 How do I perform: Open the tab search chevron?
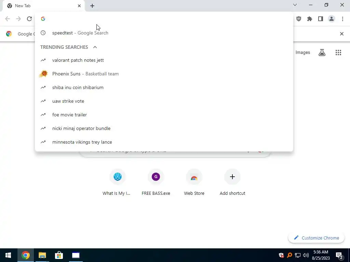pyautogui.click(x=295, y=5)
